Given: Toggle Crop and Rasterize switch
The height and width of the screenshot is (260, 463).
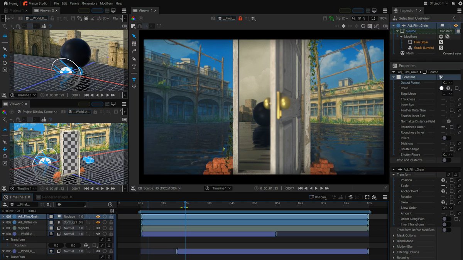Looking at the screenshot, I should coord(446,160).
